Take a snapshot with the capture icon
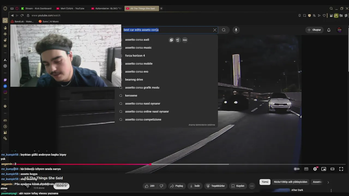The width and height of the screenshot is (349, 196). pyautogui.click(x=304, y=16)
